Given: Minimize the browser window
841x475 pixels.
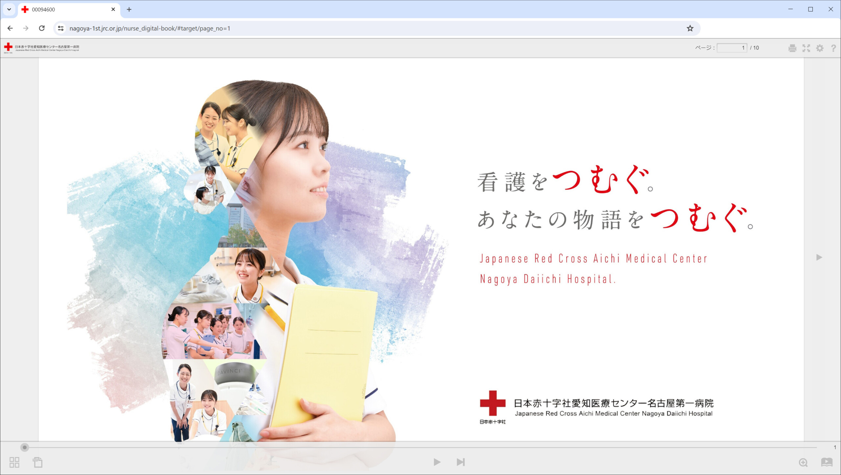Looking at the screenshot, I should pos(790,9).
